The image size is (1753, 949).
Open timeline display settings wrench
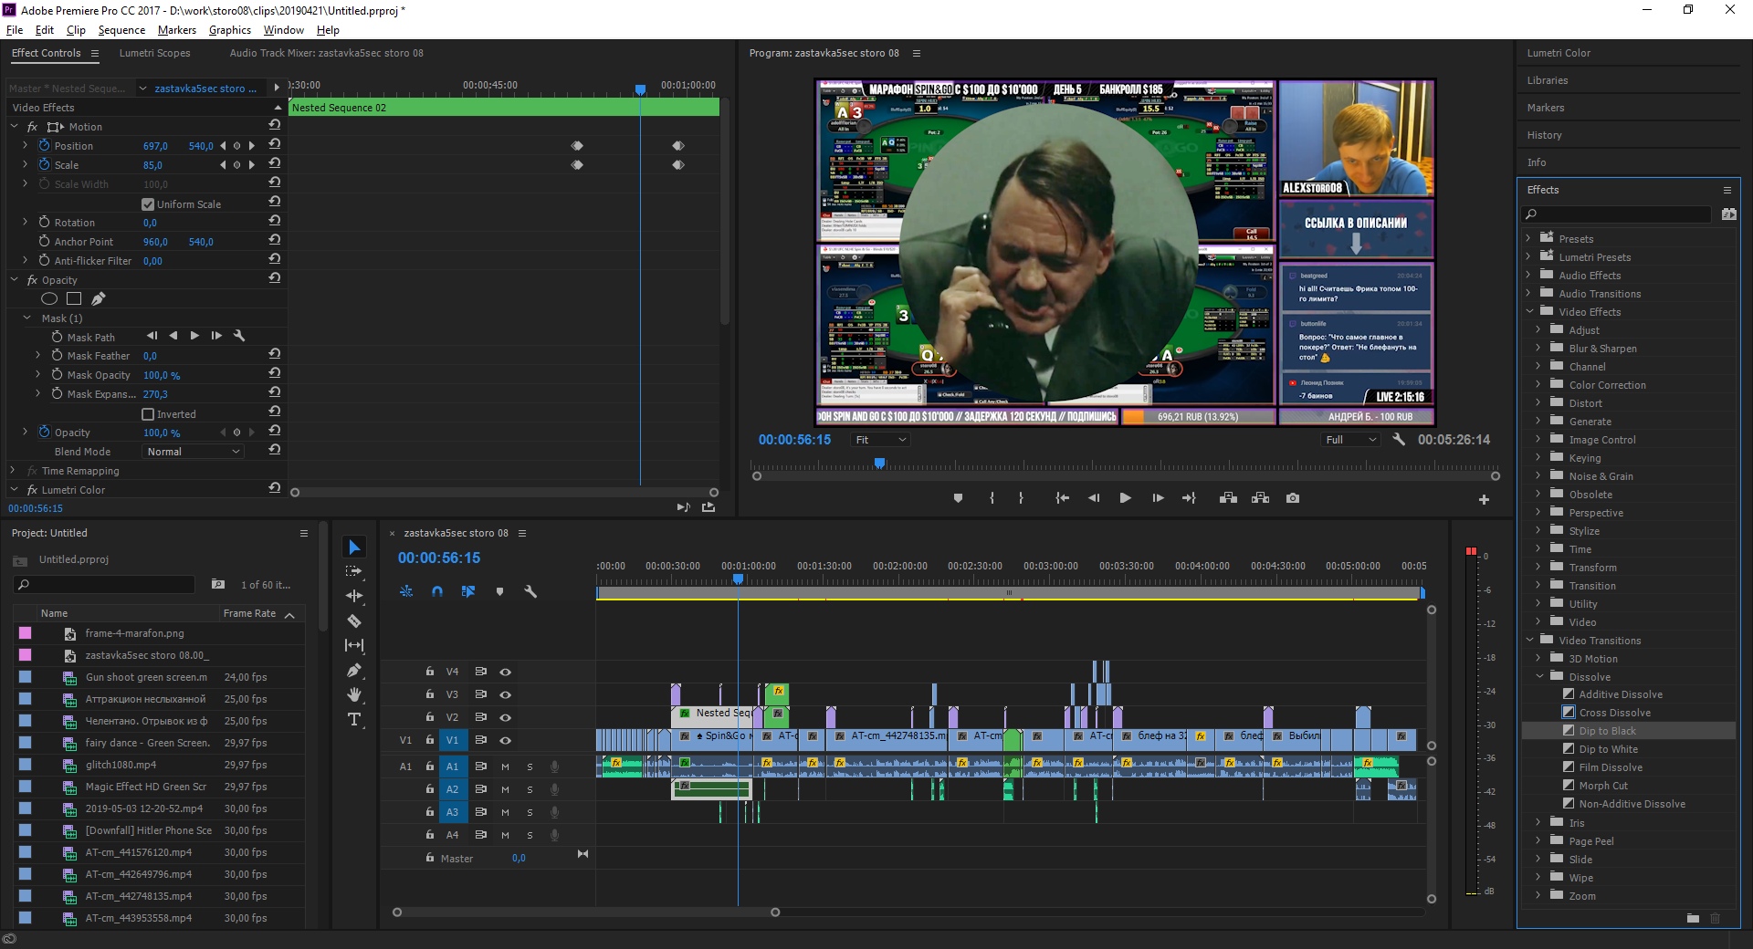(x=530, y=591)
